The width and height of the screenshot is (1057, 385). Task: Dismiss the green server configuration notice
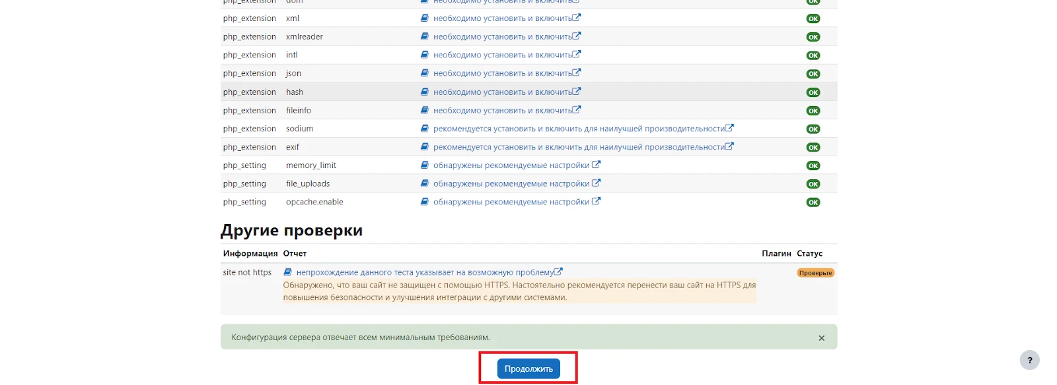click(x=821, y=338)
